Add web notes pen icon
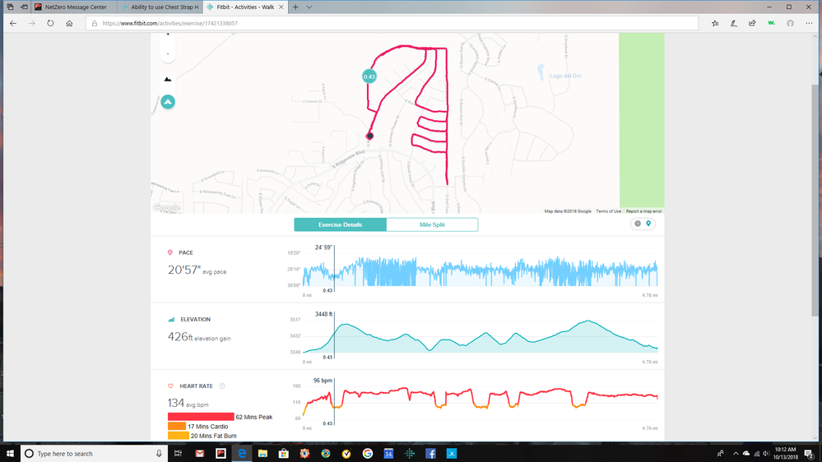The width and height of the screenshot is (822, 462). pos(734,23)
